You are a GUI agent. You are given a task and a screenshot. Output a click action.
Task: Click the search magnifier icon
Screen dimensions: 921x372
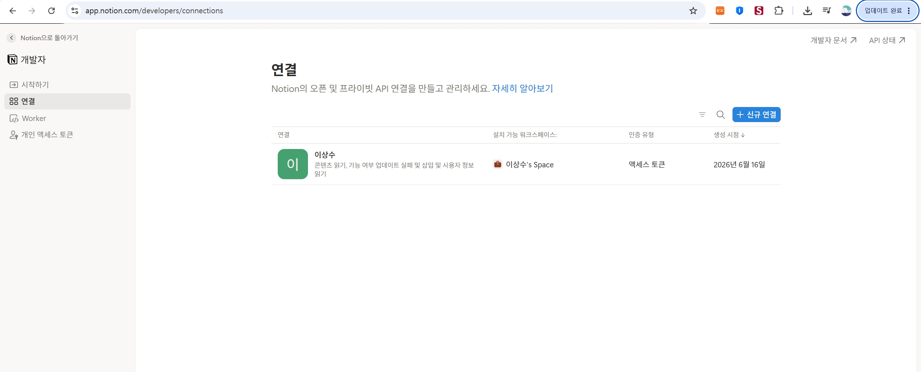[720, 115]
